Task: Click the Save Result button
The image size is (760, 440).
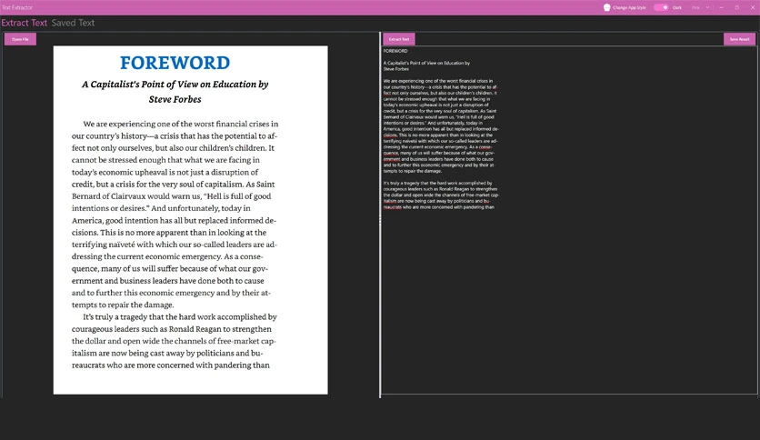Action: click(739, 39)
